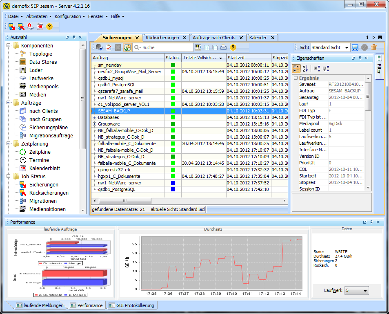Click the save view disk icon
This screenshot has height=314, width=389.
click(355, 47)
